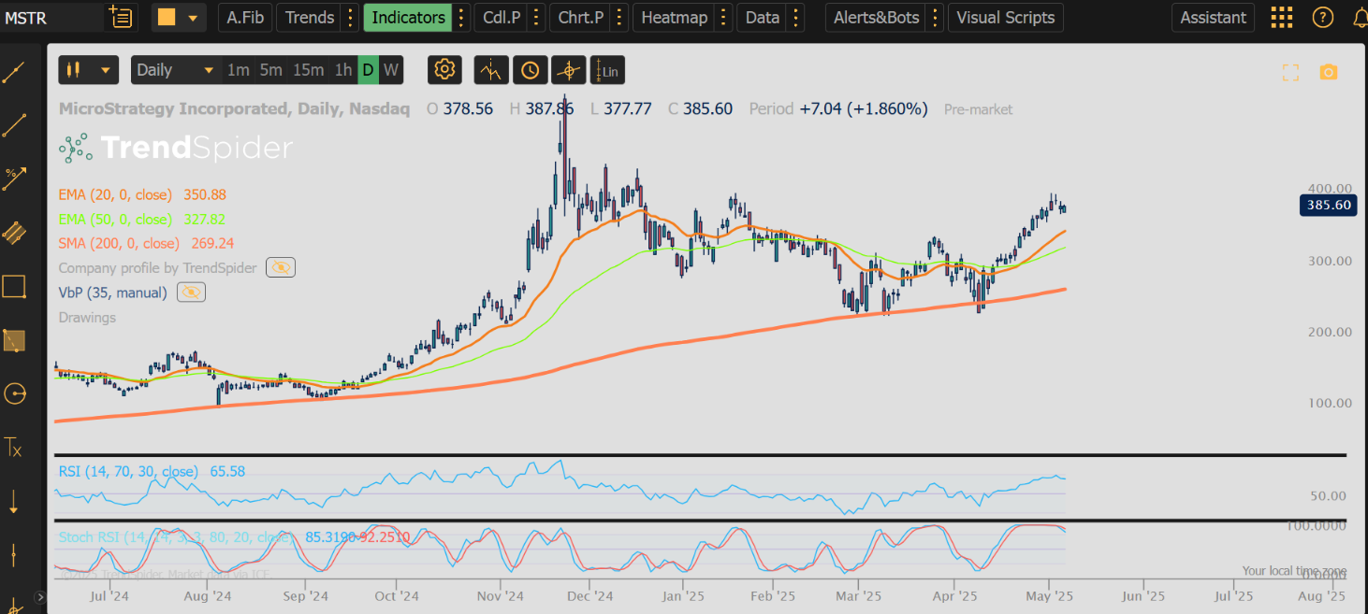Select the parallel channel drawing tool
This screenshot has height=614, width=1368.
14,233
